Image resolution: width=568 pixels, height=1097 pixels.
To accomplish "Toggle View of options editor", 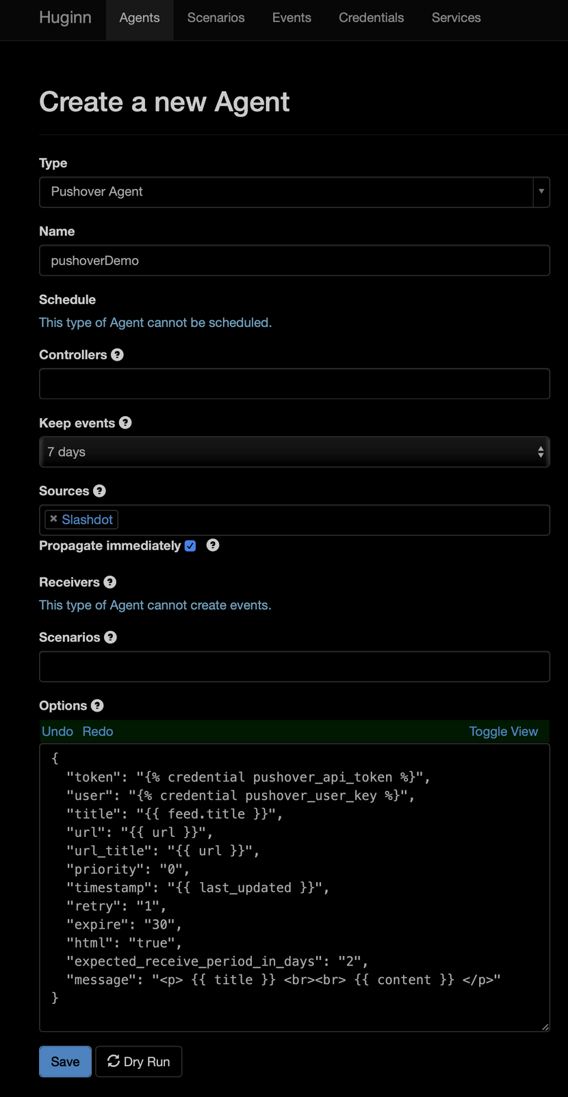I will [504, 732].
